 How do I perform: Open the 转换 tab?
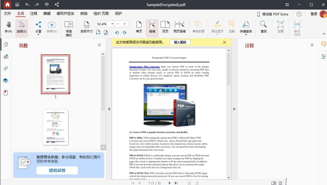tap(84, 13)
